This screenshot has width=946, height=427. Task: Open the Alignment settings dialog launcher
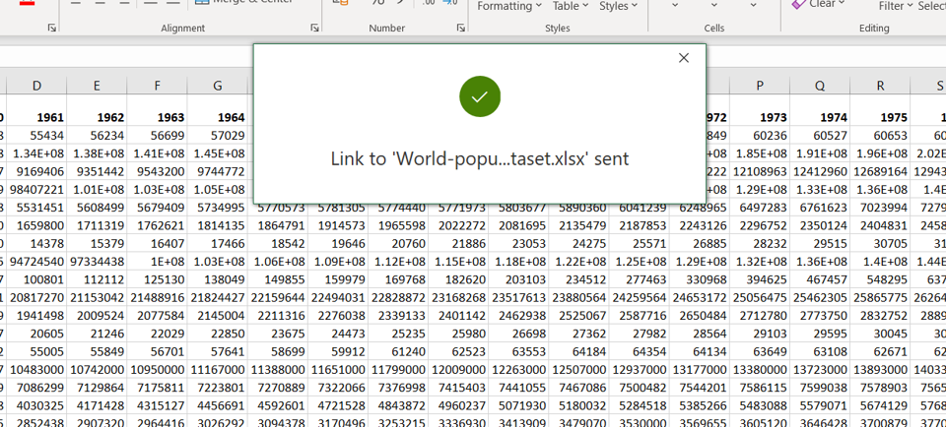click(314, 28)
